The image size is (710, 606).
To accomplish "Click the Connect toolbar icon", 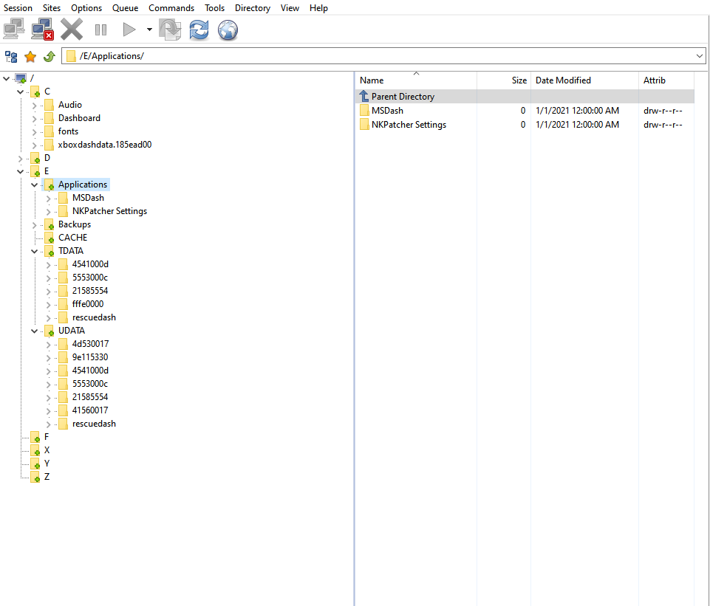I will [14, 30].
